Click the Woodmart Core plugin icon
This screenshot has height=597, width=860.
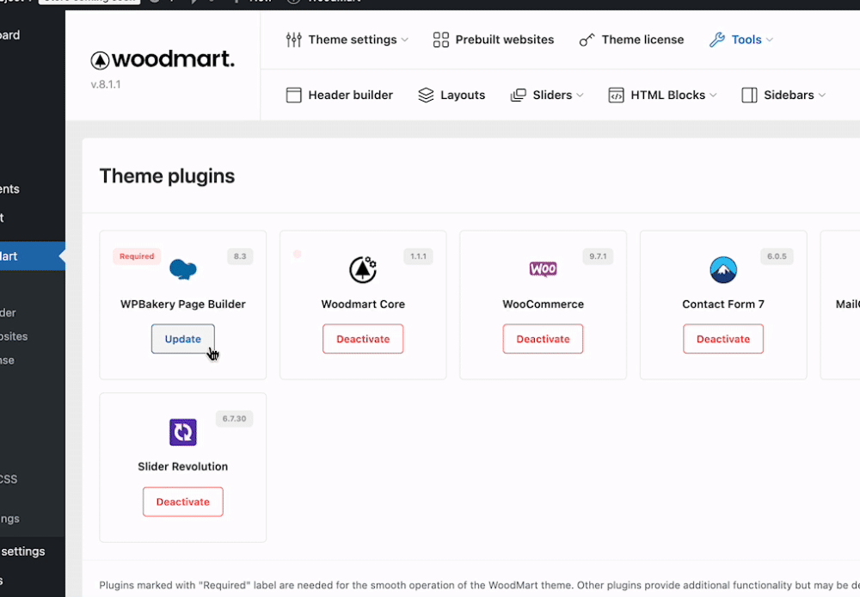363,269
